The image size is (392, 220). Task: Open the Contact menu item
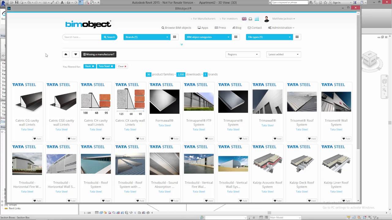click(x=255, y=28)
